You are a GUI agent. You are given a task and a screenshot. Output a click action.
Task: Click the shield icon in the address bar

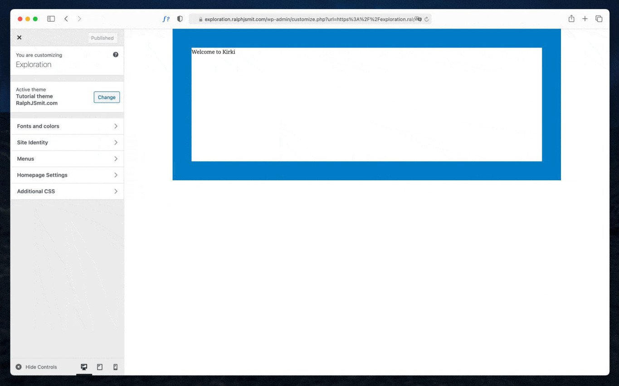pos(180,19)
